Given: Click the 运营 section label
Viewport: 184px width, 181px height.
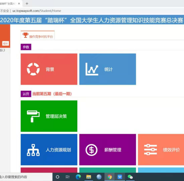Looking at the screenshot, I should 26,94.
